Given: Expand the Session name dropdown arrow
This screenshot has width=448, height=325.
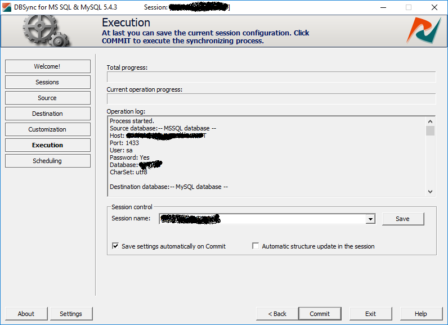Looking at the screenshot, I should (x=370, y=219).
